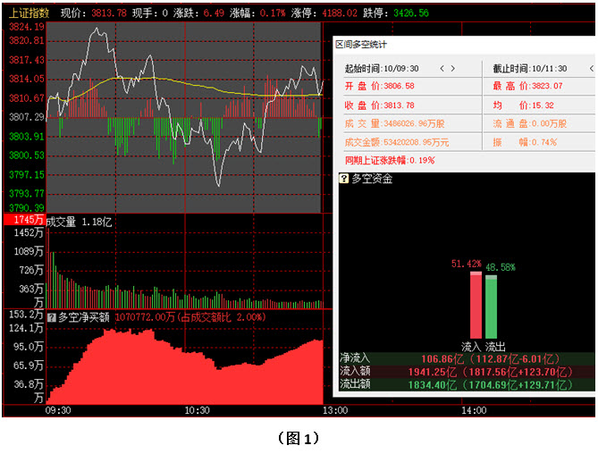Click the 51.42% inflow percentage label

tap(466, 264)
